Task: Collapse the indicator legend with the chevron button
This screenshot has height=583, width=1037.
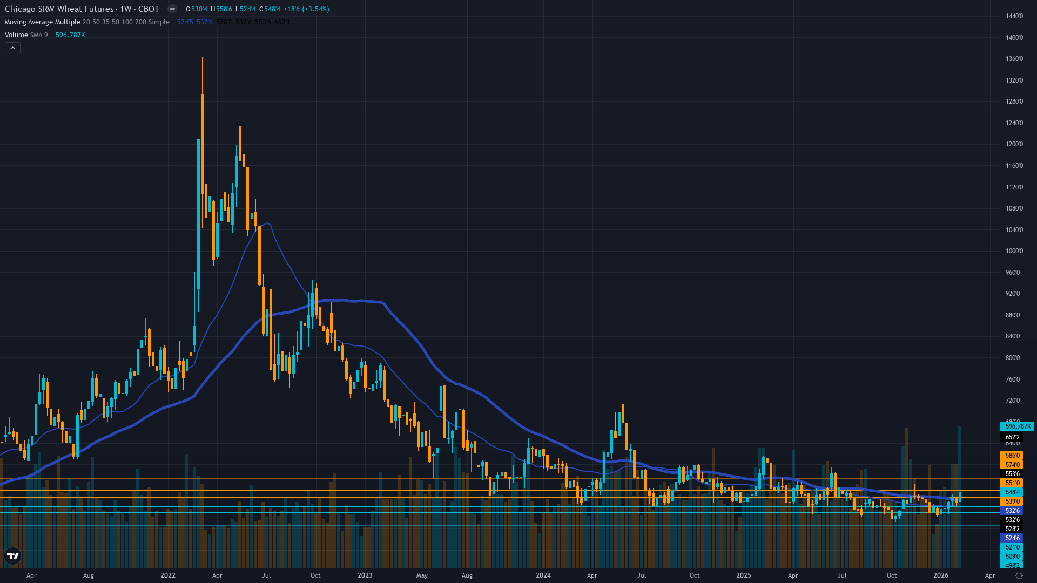Action: pos(12,48)
